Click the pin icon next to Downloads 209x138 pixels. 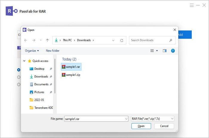51,77
